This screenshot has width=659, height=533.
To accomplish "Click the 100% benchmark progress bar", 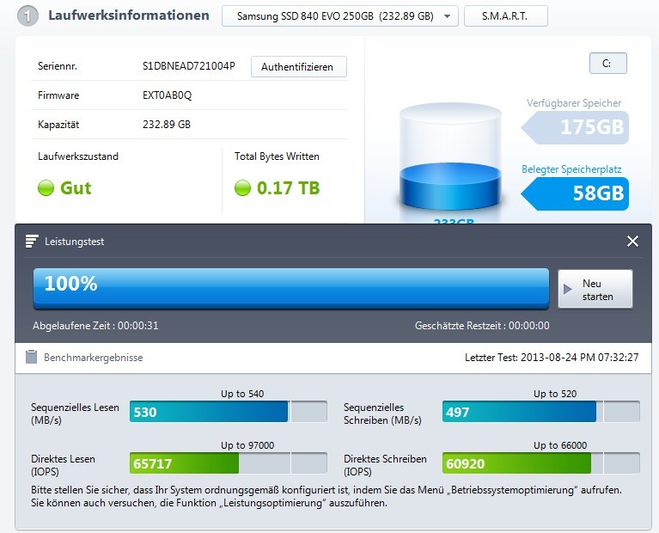I will point(290,288).
